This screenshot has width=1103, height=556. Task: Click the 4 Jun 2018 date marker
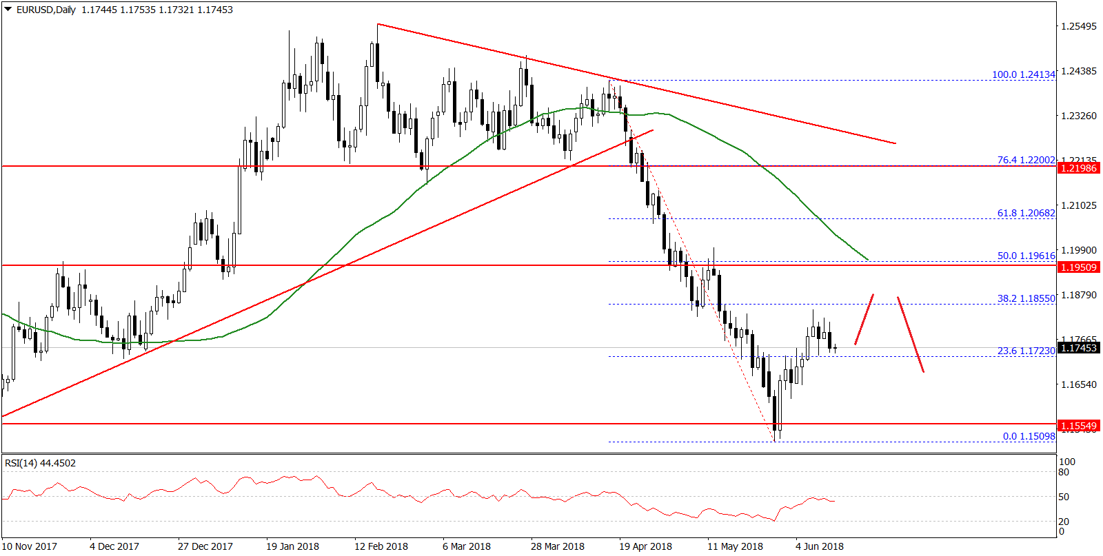pos(819,546)
